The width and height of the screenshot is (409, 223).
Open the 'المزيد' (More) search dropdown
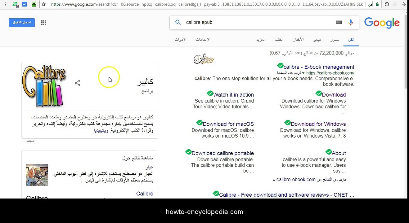pos(261,40)
